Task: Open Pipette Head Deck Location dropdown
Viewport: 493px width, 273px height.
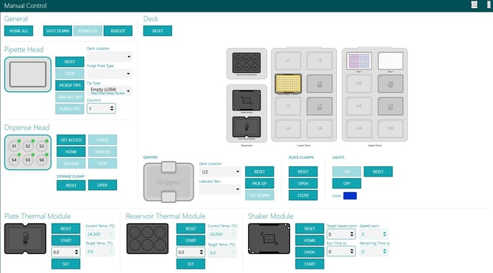Action: pos(110,57)
